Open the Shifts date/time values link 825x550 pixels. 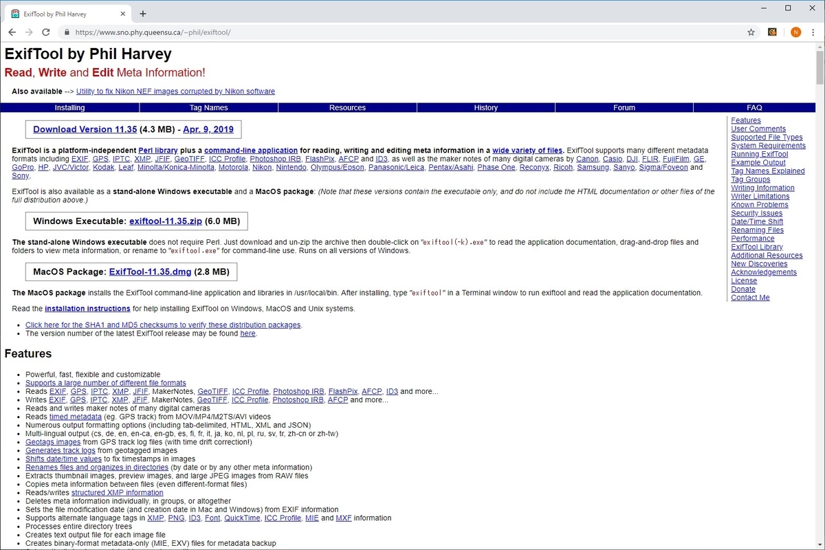[x=63, y=459]
